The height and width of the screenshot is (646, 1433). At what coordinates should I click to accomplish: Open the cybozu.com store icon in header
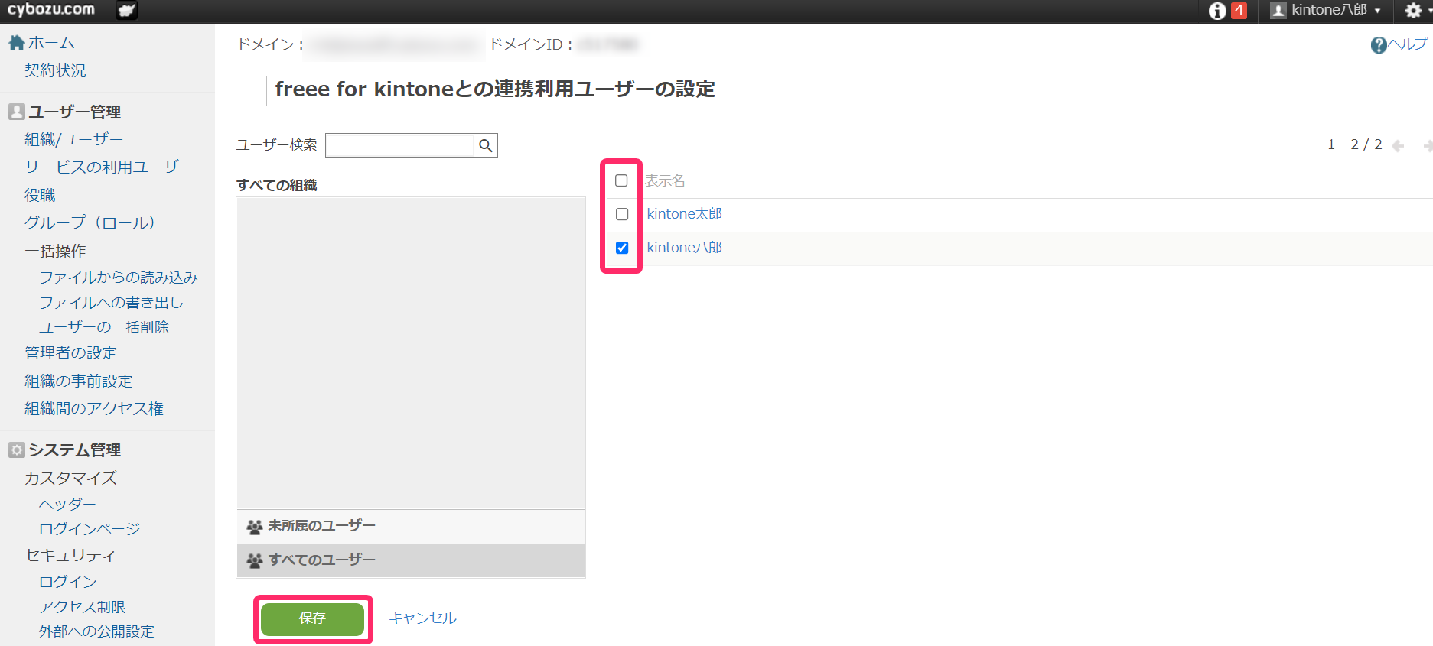[x=126, y=11]
